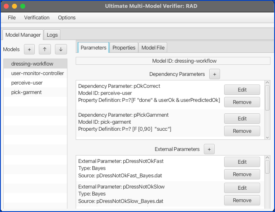Select the pick-garment model

pyautogui.click(x=26, y=92)
